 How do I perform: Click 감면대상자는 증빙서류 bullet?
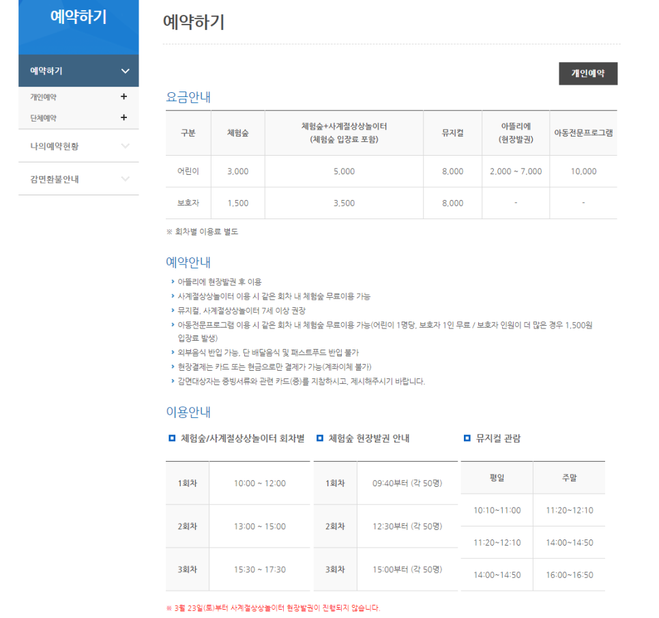pyautogui.click(x=302, y=381)
